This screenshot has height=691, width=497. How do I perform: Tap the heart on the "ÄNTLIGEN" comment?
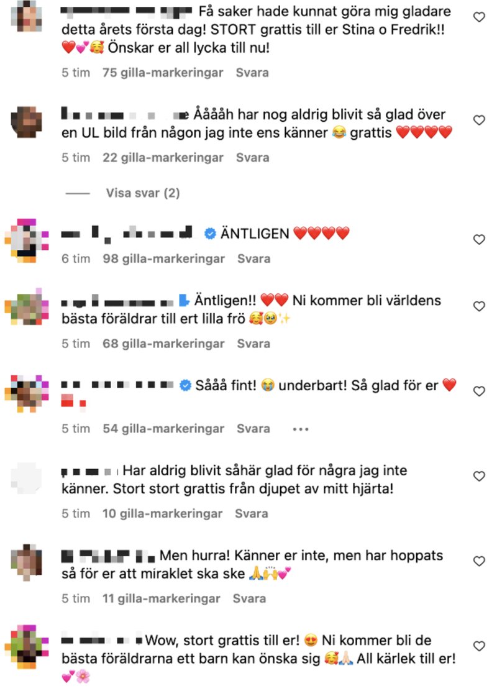tap(479, 239)
